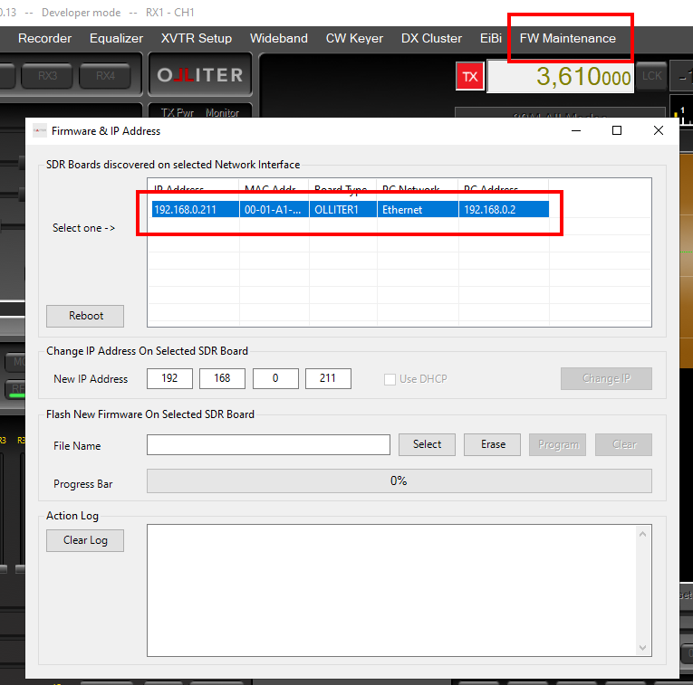
Task: Select the TX Pwr meter tab
Action: coord(178,112)
